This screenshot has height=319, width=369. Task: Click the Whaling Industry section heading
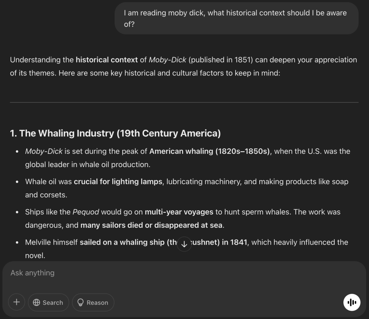tap(115, 133)
